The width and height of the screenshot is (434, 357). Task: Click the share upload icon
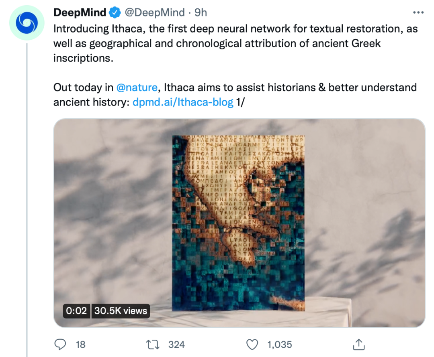point(358,344)
